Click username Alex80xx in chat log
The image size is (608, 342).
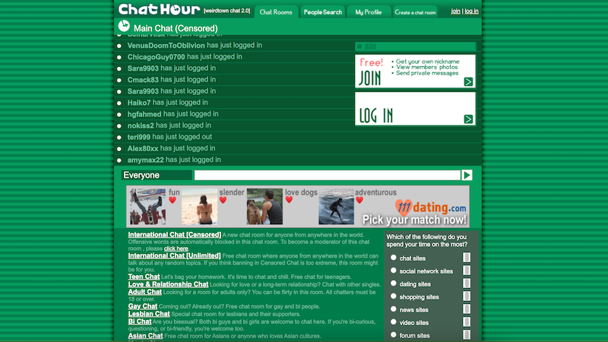[143, 148]
